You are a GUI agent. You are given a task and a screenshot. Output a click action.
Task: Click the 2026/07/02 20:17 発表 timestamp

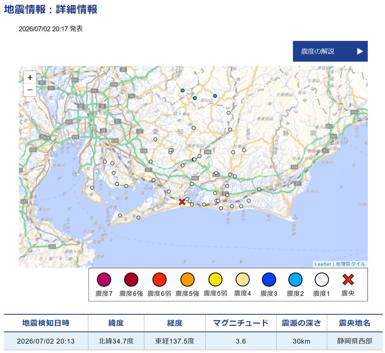coord(51,29)
